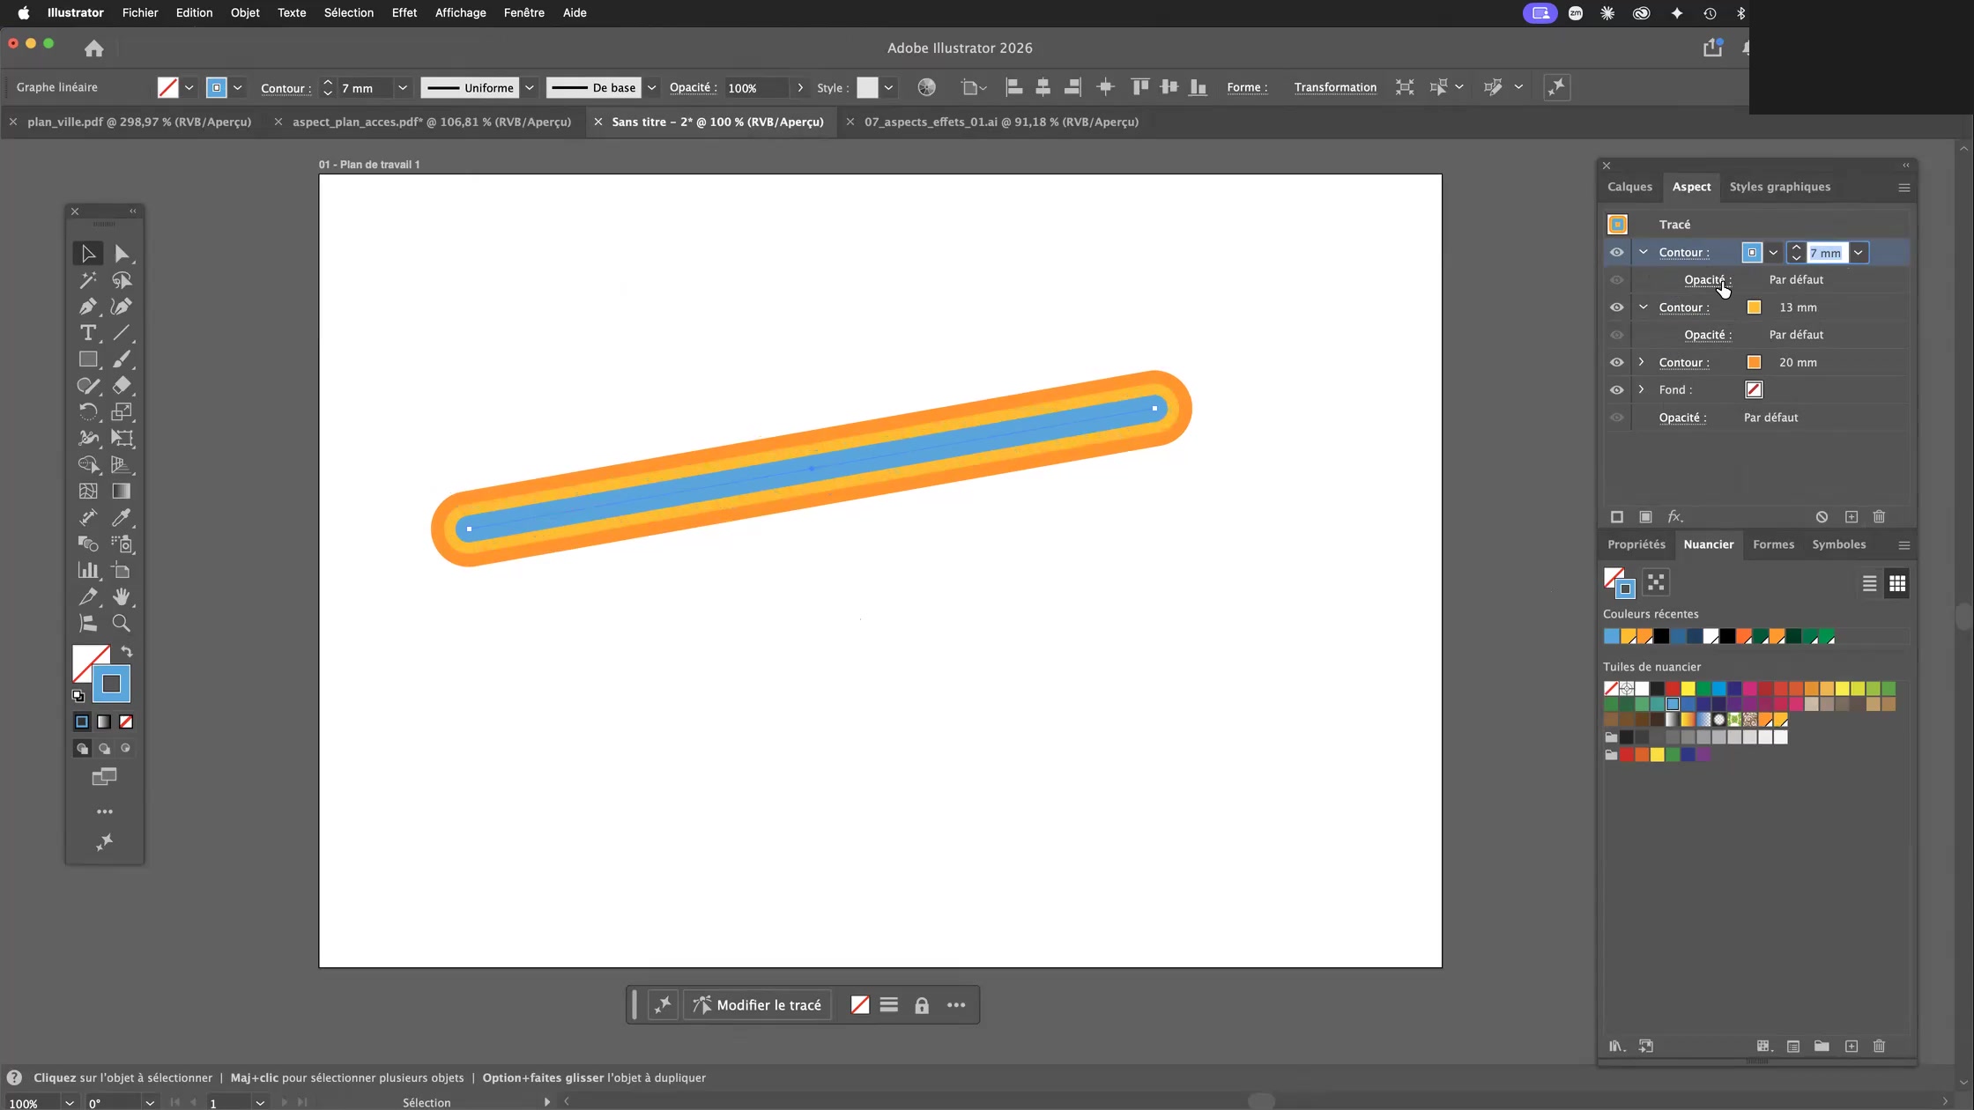Click Forme label in control bar
The image size is (1974, 1110).
pos(1246,87)
